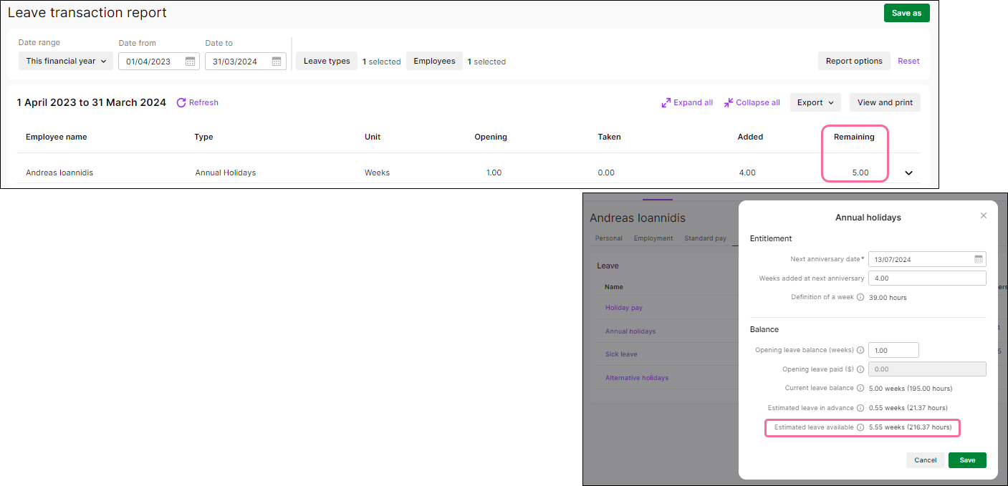Open Annual holidays link in Leave list
This screenshot has width=1008, height=486.
pyautogui.click(x=630, y=331)
